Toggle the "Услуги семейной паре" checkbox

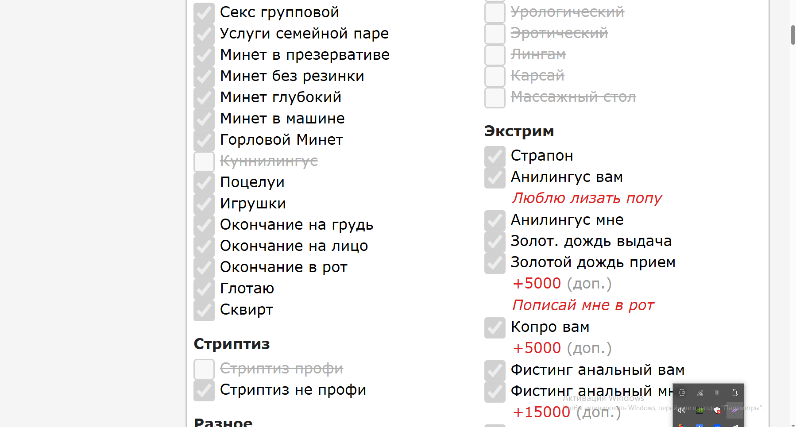[x=204, y=34]
